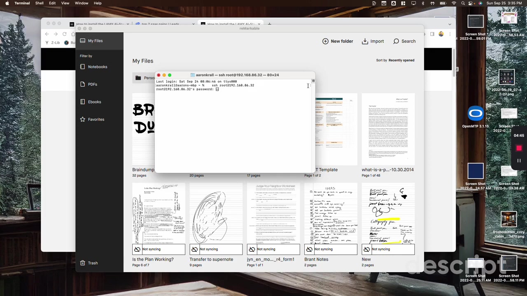Open the Trash in reMarkable
The width and height of the screenshot is (527, 296).
click(x=89, y=263)
